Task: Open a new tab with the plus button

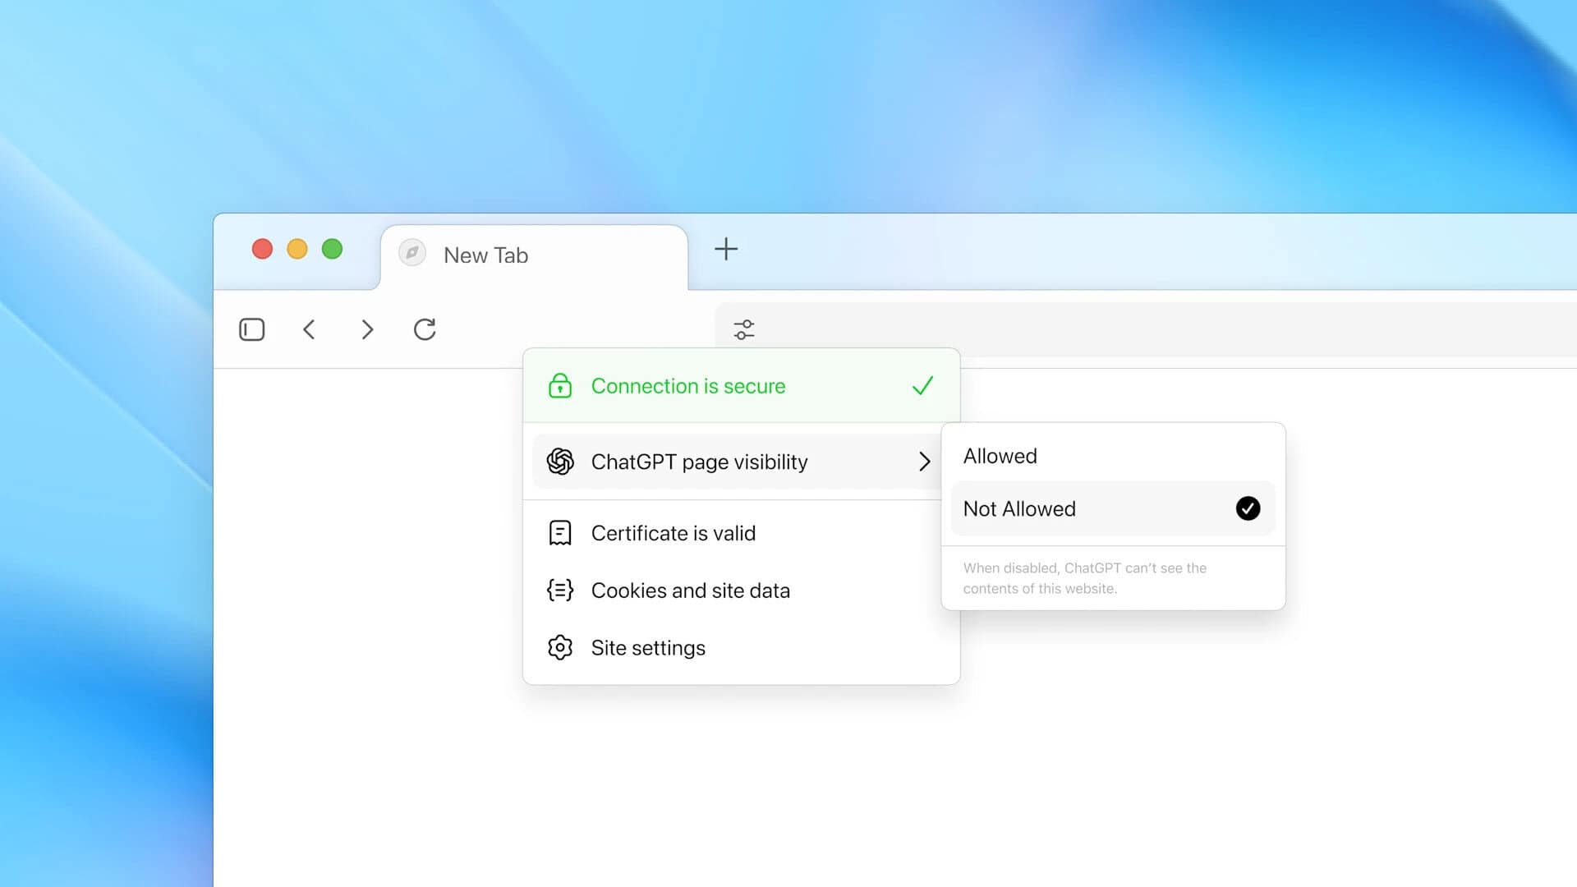Action: (x=726, y=250)
